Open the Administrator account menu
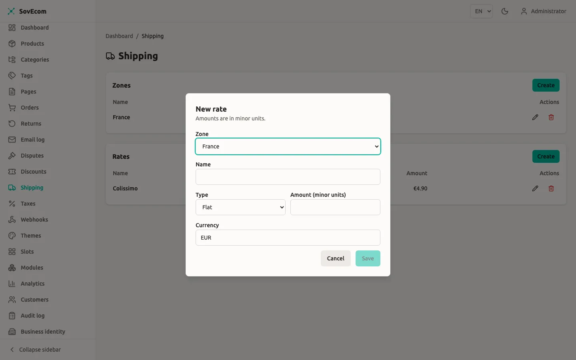This screenshot has height=360, width=576. pos(544,11)
